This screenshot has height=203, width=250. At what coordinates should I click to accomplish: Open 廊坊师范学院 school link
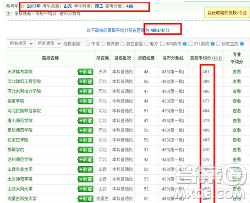click(x=20, y=130)
